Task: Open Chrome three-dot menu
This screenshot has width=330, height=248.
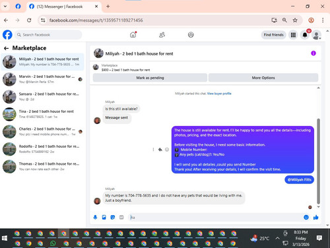Action: 323,20
